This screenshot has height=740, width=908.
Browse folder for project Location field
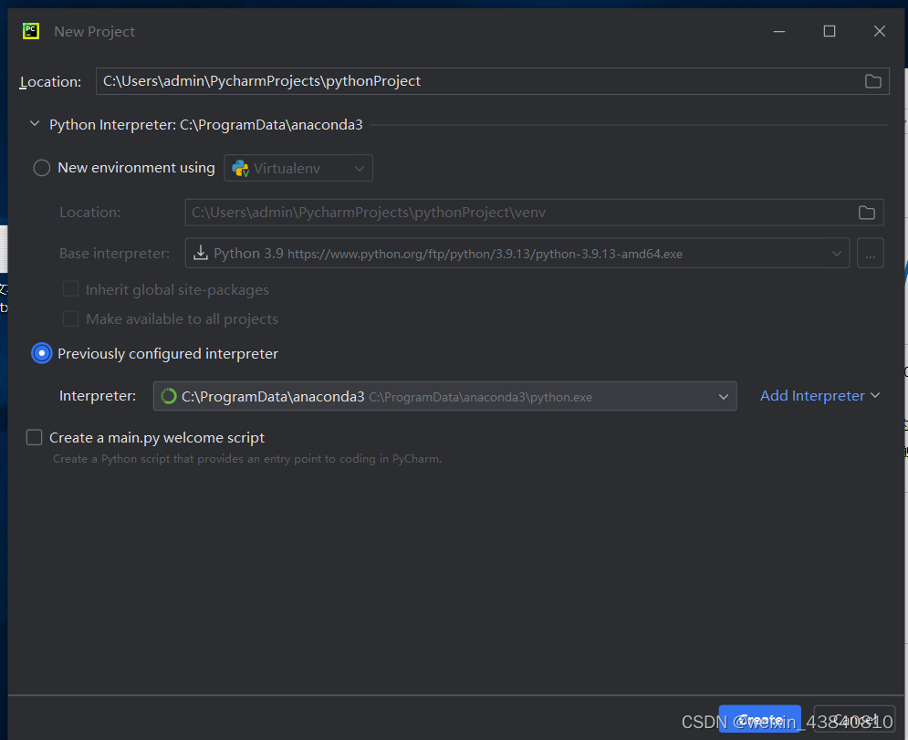click(x=872, y=81)
